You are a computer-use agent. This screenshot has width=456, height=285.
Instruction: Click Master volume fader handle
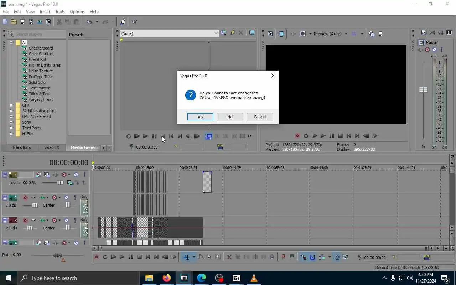pyautogui.click(x=423, y=90)
